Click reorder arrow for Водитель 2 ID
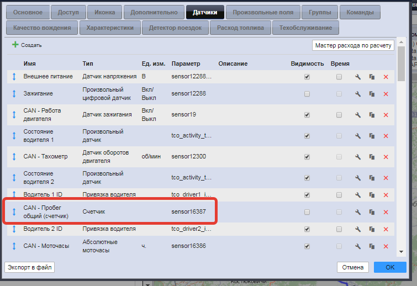Image resolution: width=417 pixels, height=286 pixels. coord(14,229)
